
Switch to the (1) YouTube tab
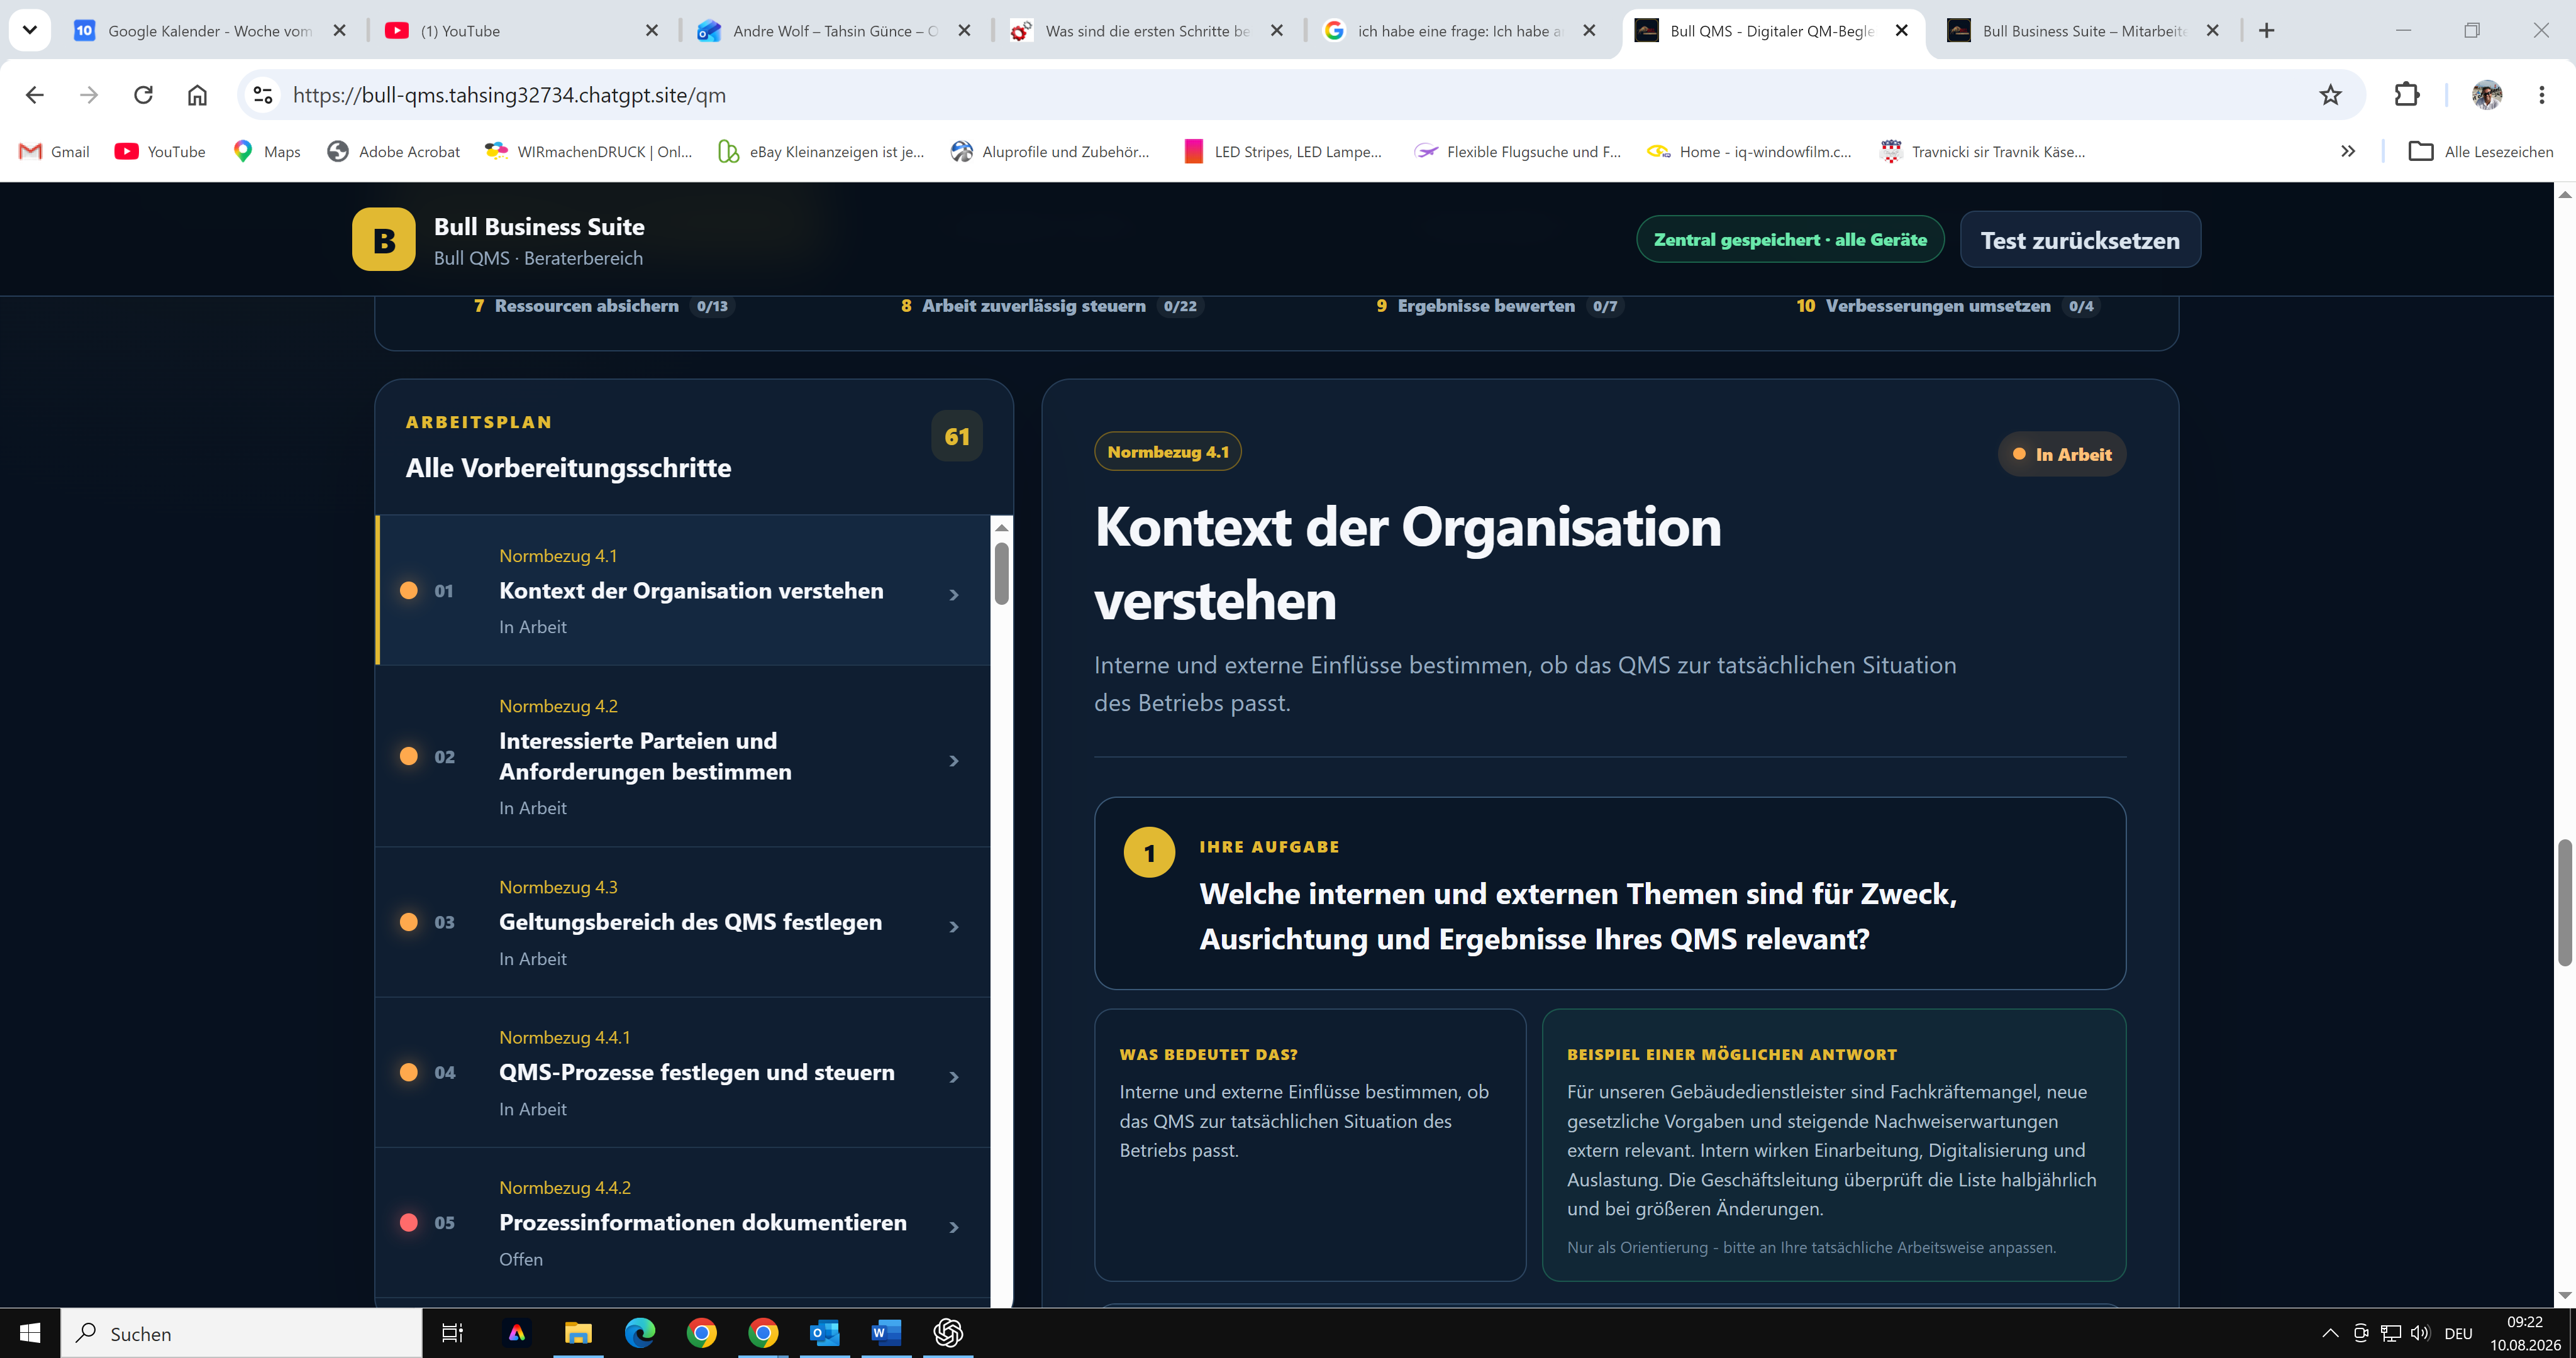(521, 30)
